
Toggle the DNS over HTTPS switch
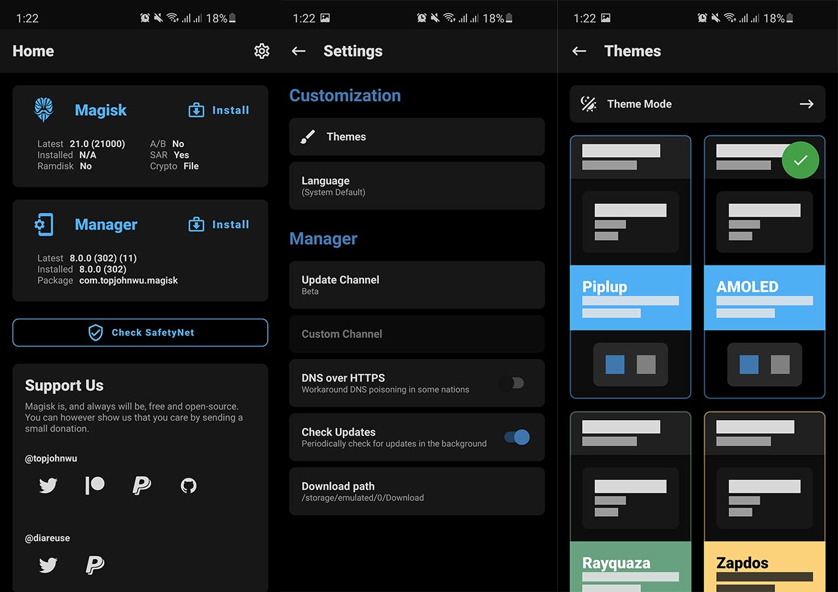coord(511,383)
